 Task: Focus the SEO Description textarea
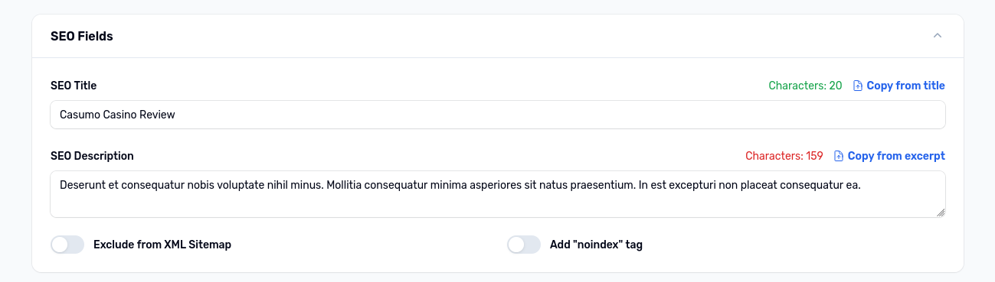pyautogui.click(x=498, y=194)
